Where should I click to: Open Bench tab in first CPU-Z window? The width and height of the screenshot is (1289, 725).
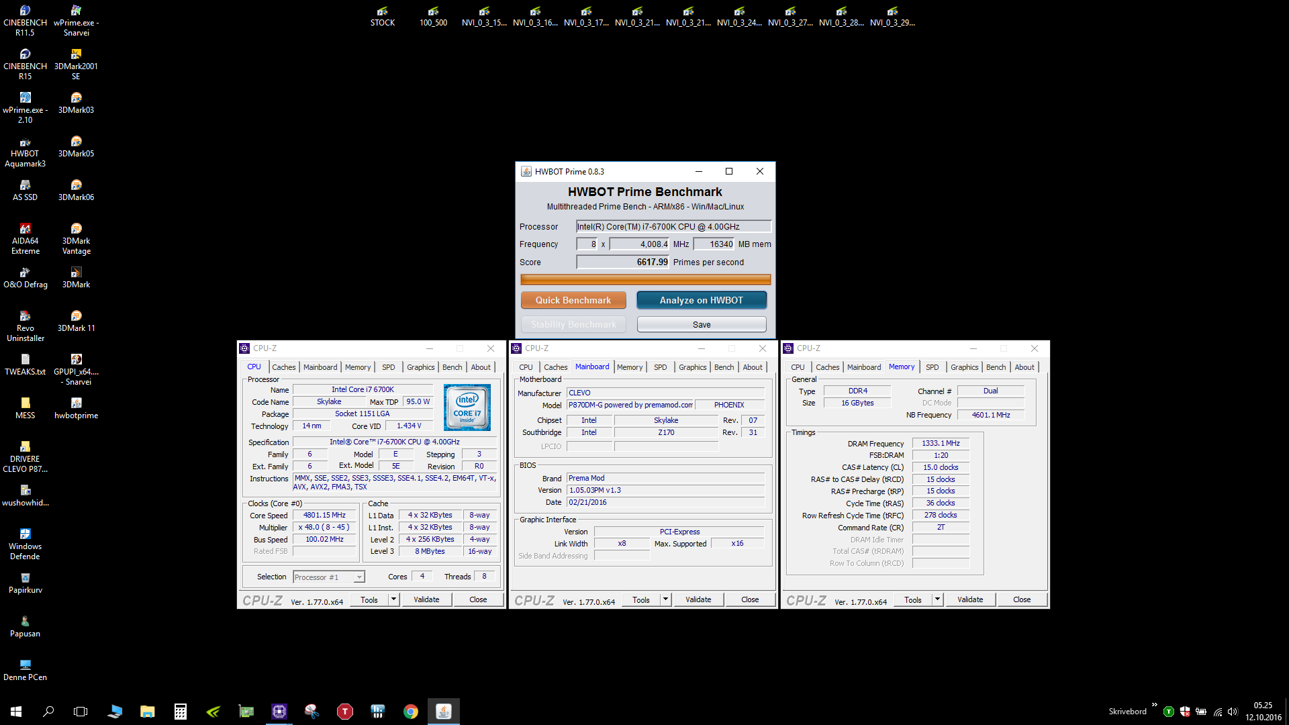452,367
